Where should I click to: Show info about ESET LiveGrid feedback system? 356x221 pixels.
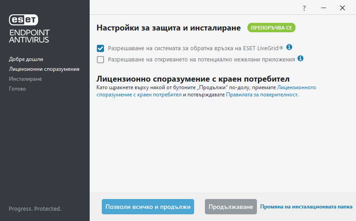289,47
